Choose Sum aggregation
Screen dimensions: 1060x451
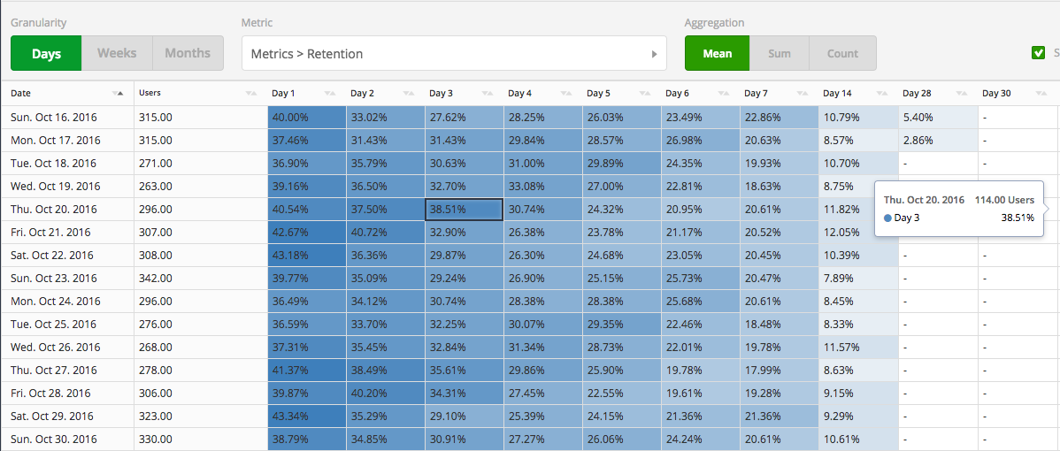(x=780, y=53)
